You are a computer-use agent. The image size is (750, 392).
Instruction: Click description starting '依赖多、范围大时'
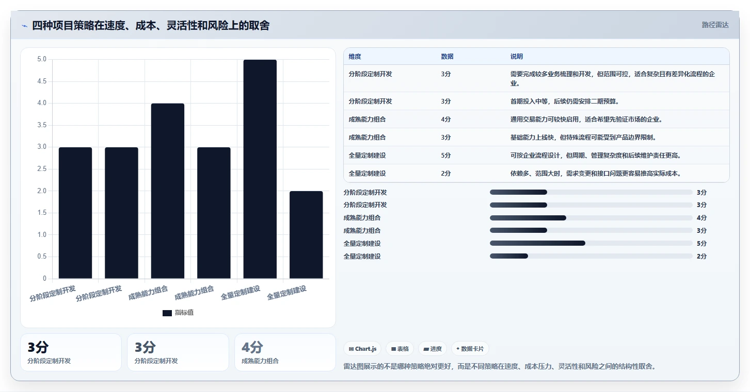[x=596, y=174]
